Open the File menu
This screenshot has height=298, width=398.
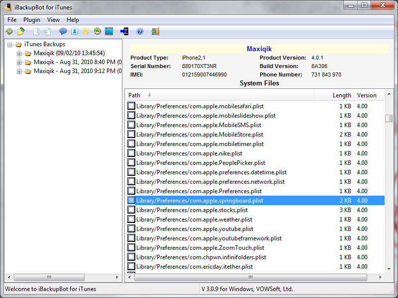tap(12, 20)
